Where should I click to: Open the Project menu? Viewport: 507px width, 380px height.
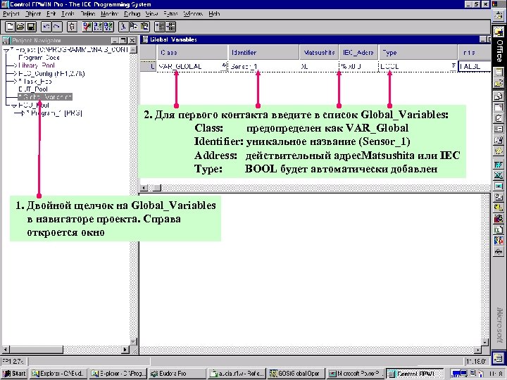click(x=11, y=14)
